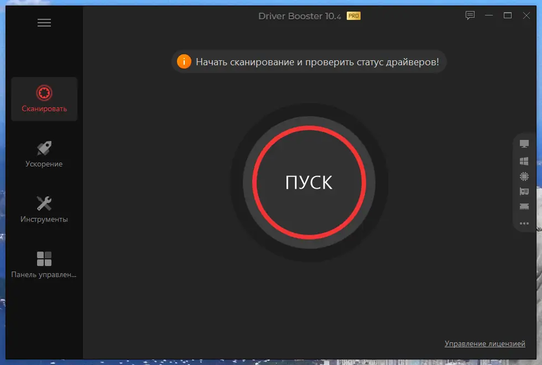Open the Boost (Ускорение) rocket icon
Screen dimensions: 542x365
[44, 153]
